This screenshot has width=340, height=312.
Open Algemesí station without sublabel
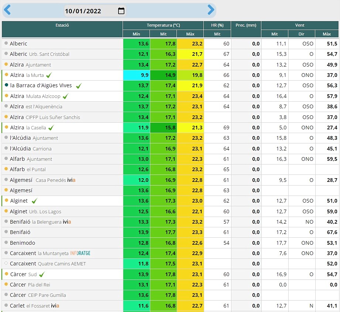170,190
